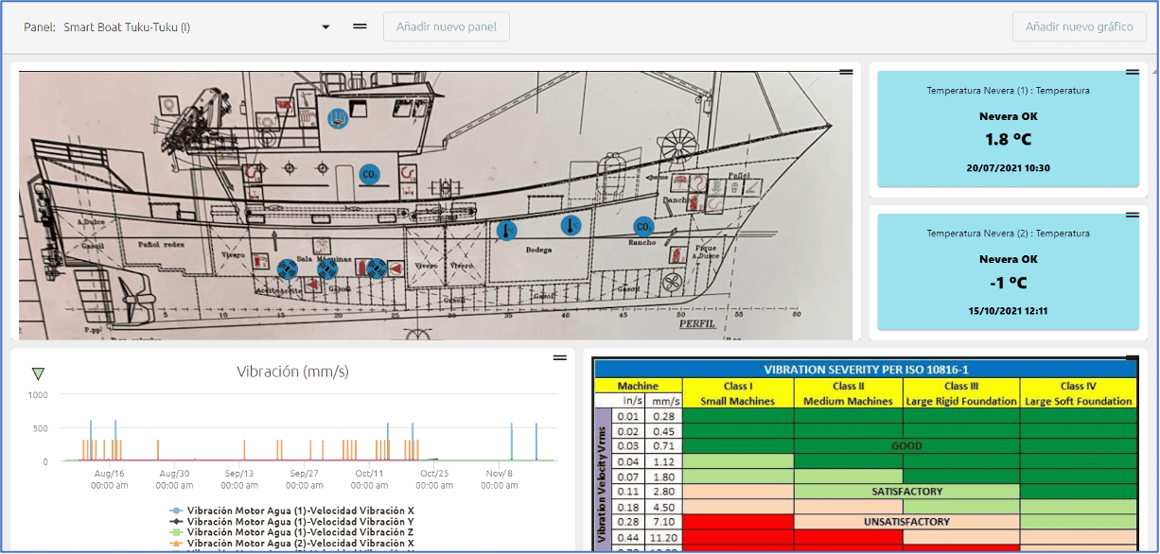Click the Añadir nuevo panel button

[447, 27]
